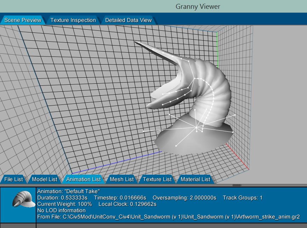
Task: Select the Mesh List tab
Action: pyautogui.click(x=121, y=179)
